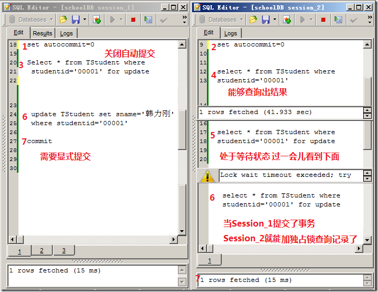Image resolution: width=378 pixels, height=292 pixels.
Task: Click warning icon next to Lock wait timeout
Action: [207, 176]
